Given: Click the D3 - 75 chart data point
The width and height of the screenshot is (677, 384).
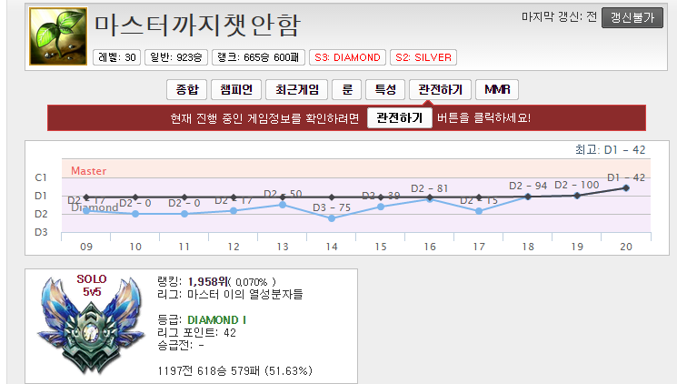Looking at the screenshot, I should [x=332, y=218].
